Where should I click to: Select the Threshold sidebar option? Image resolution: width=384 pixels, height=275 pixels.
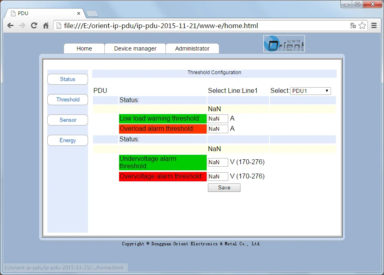[67, 99]
